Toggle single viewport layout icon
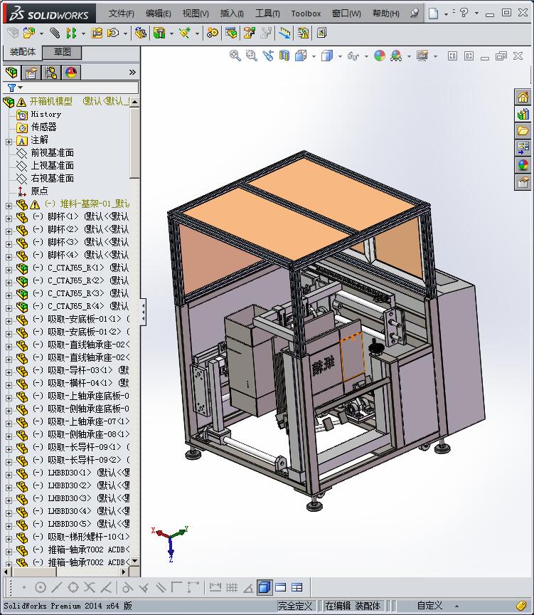Screen dimensions: 534x615 281,587
